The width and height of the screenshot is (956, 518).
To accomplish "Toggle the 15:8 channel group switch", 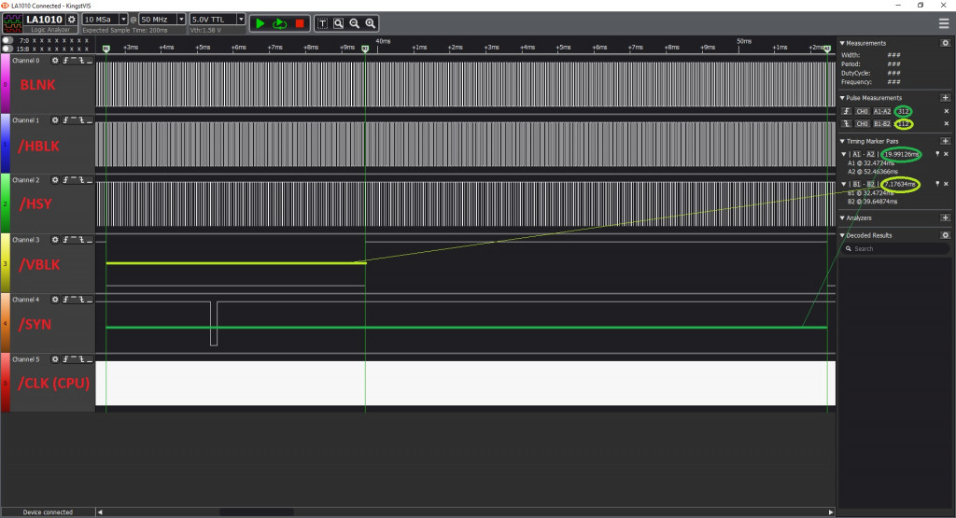I will click(x=7, y=49).
